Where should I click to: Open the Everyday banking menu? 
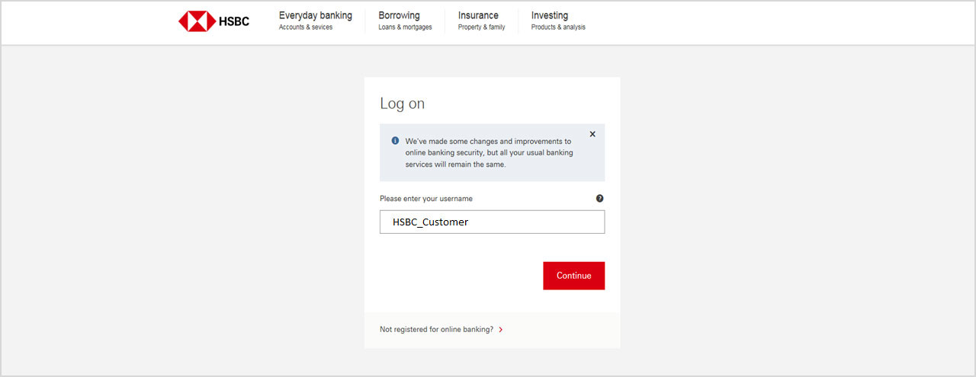click(316, 21)
